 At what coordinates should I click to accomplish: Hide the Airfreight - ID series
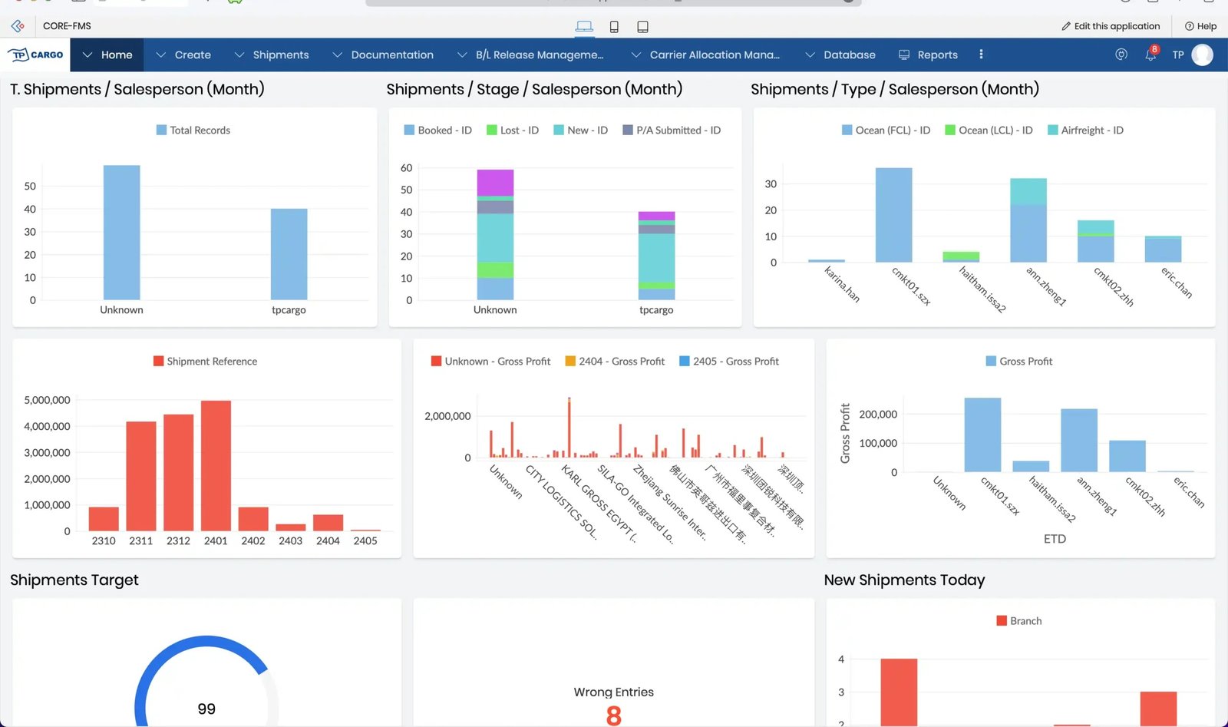(x=1085, y=131)
